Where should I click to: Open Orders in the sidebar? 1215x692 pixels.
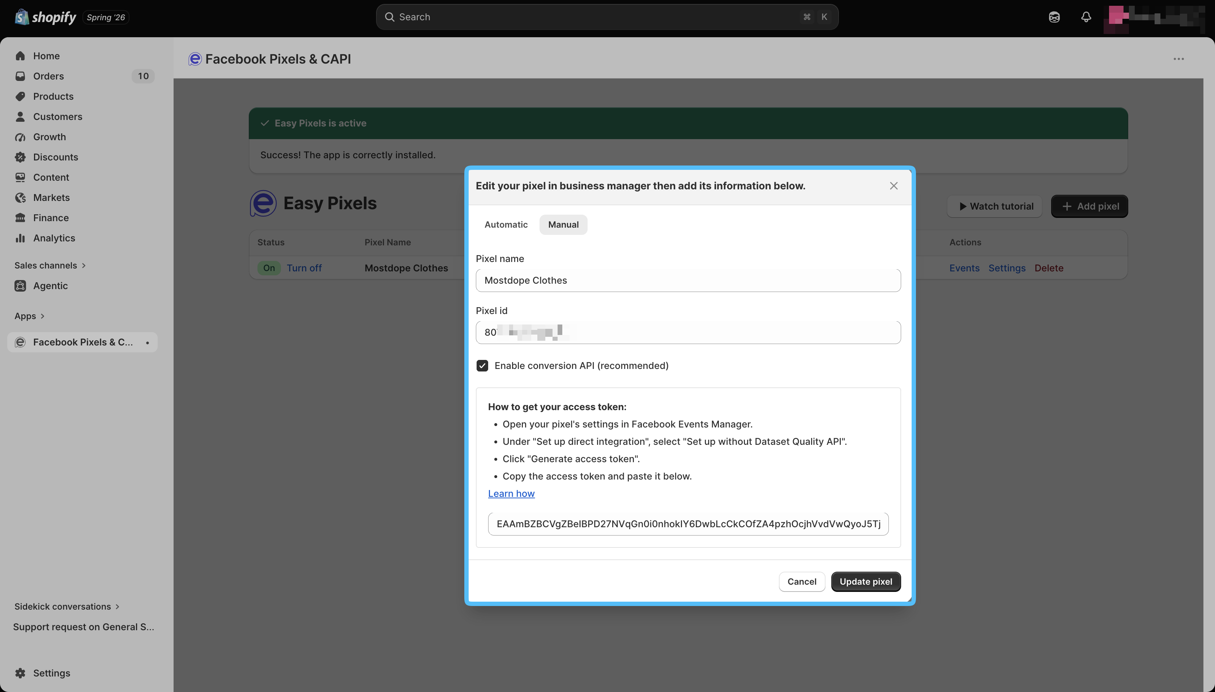tap(48, 76)
